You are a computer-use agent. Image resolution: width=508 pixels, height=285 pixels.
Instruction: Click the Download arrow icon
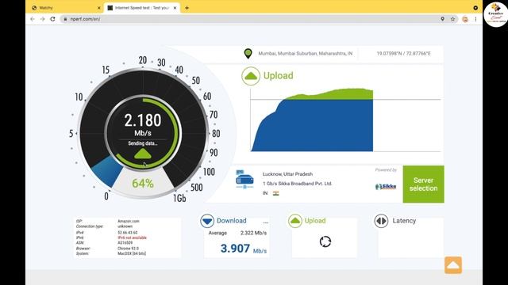pyautogui.click(x=207, y=221)
